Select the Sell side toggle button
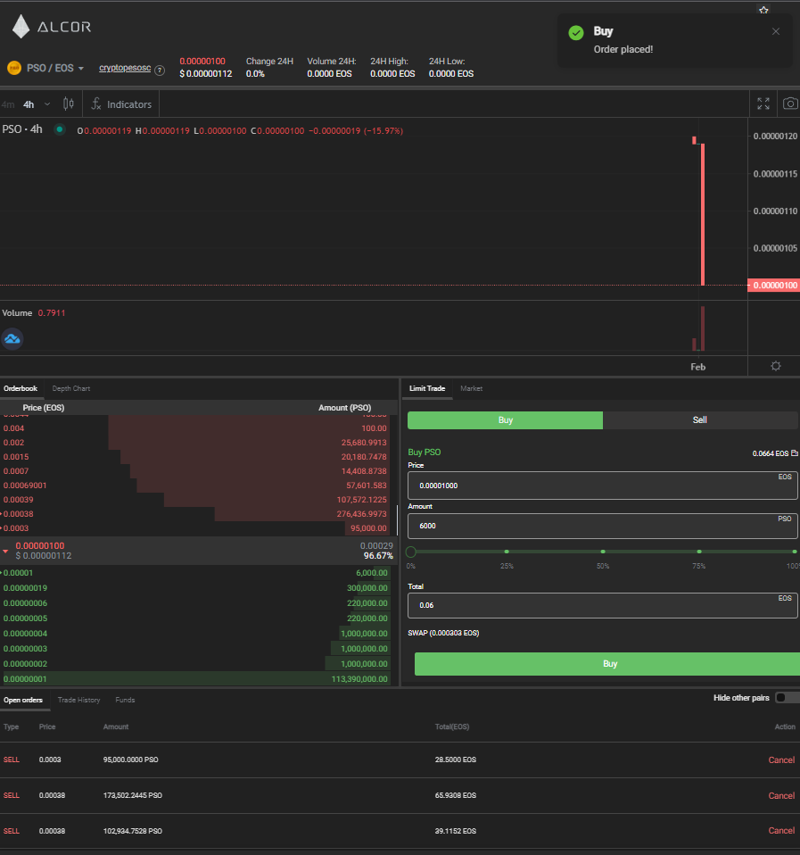Screen dimensions: 800x855 [x=700, y=419]
